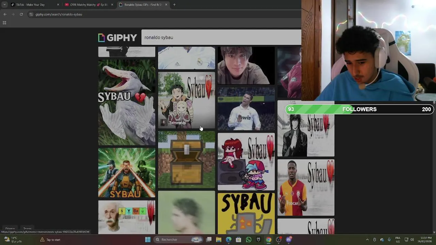
Task: Go back to the previous page
Action: coord(5,14)
